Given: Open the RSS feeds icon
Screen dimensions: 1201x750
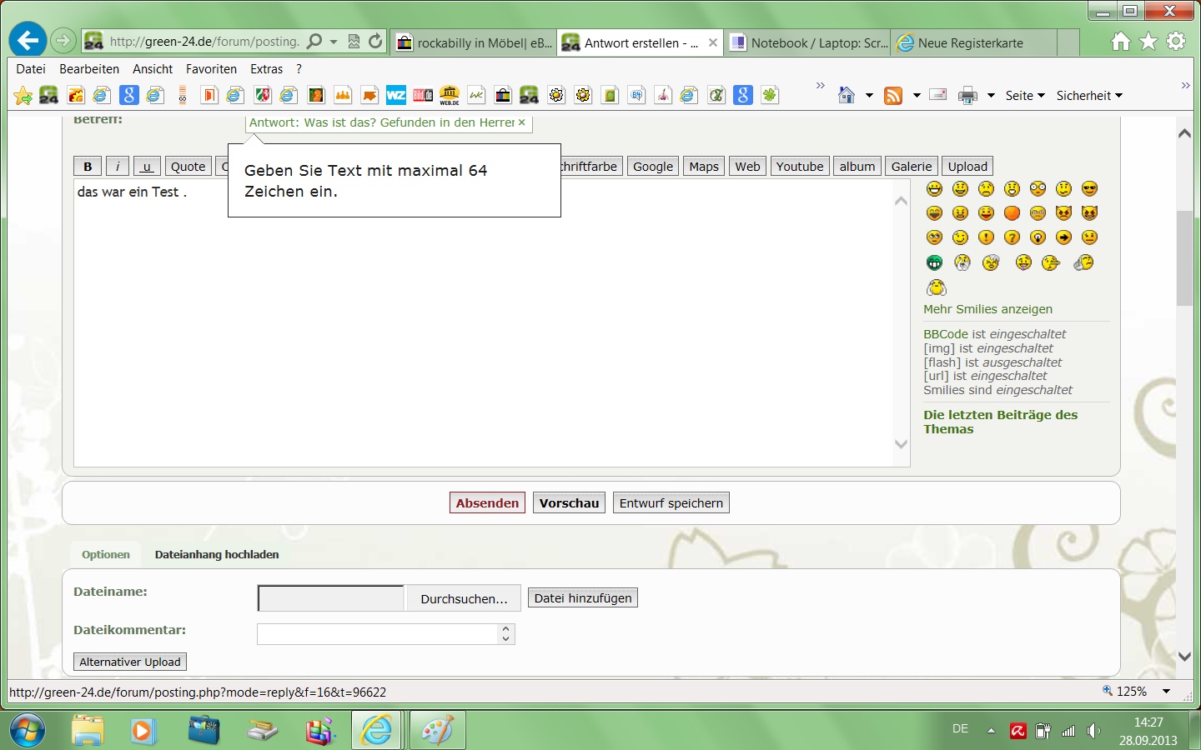Looking at the screenshot, I should point(893,96).
